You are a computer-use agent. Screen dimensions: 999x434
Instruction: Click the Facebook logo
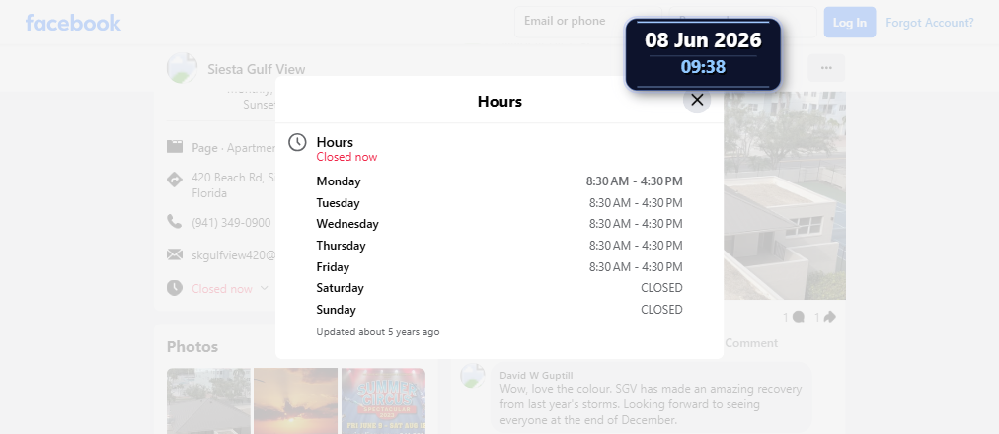73,23
